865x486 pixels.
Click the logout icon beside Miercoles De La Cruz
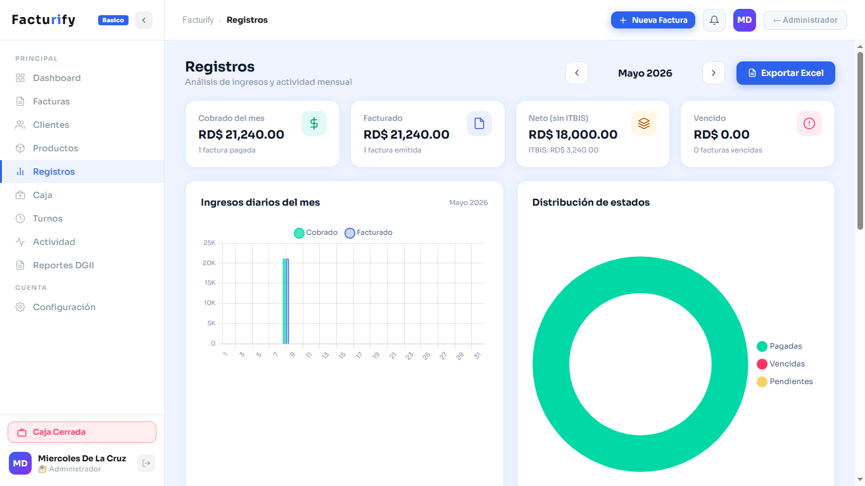pyautogui.click(x=146, y=463)
